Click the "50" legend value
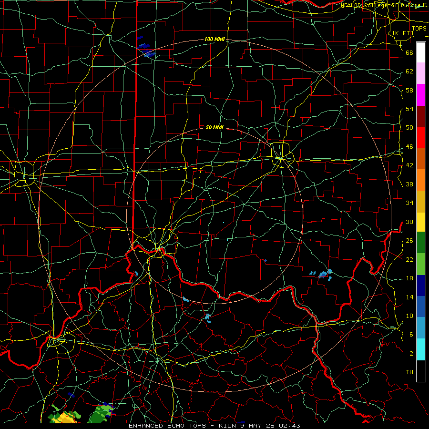429x429 pixels. point(409,128)
